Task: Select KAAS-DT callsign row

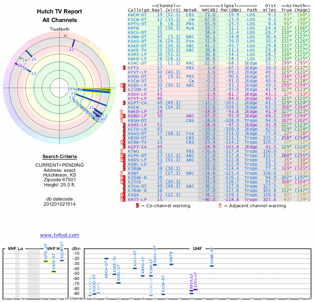Action: click(137, 134)
